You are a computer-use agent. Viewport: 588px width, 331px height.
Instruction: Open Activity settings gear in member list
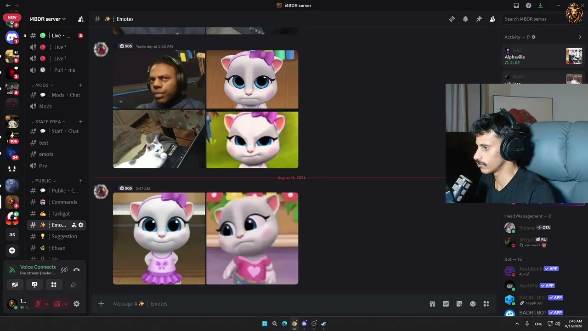(533, 37)
